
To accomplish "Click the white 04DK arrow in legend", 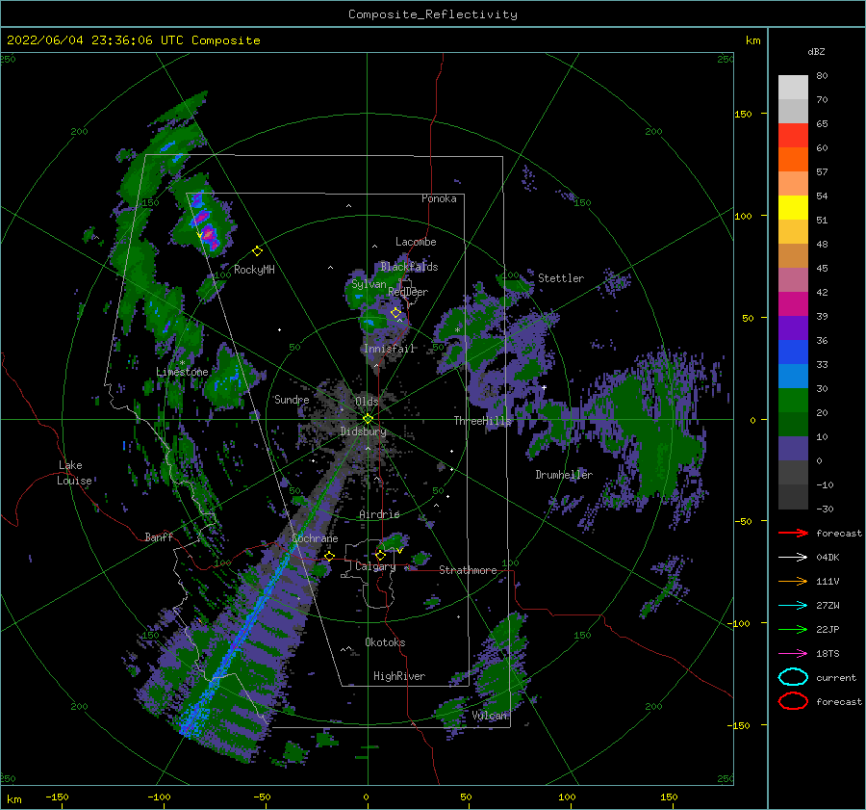I will coord(793,557).
